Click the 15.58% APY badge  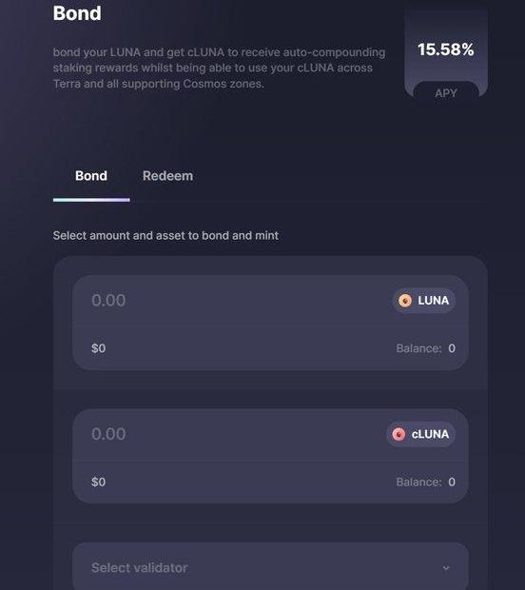446,52
